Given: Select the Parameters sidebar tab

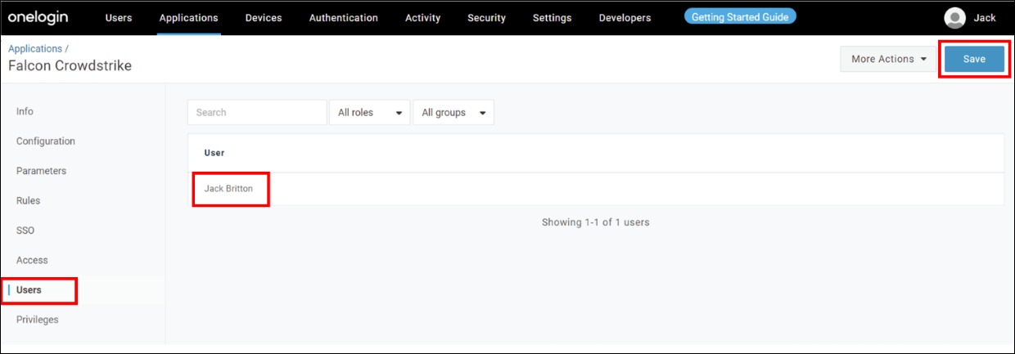Looking at the screenshot, I should click(41, 171).
